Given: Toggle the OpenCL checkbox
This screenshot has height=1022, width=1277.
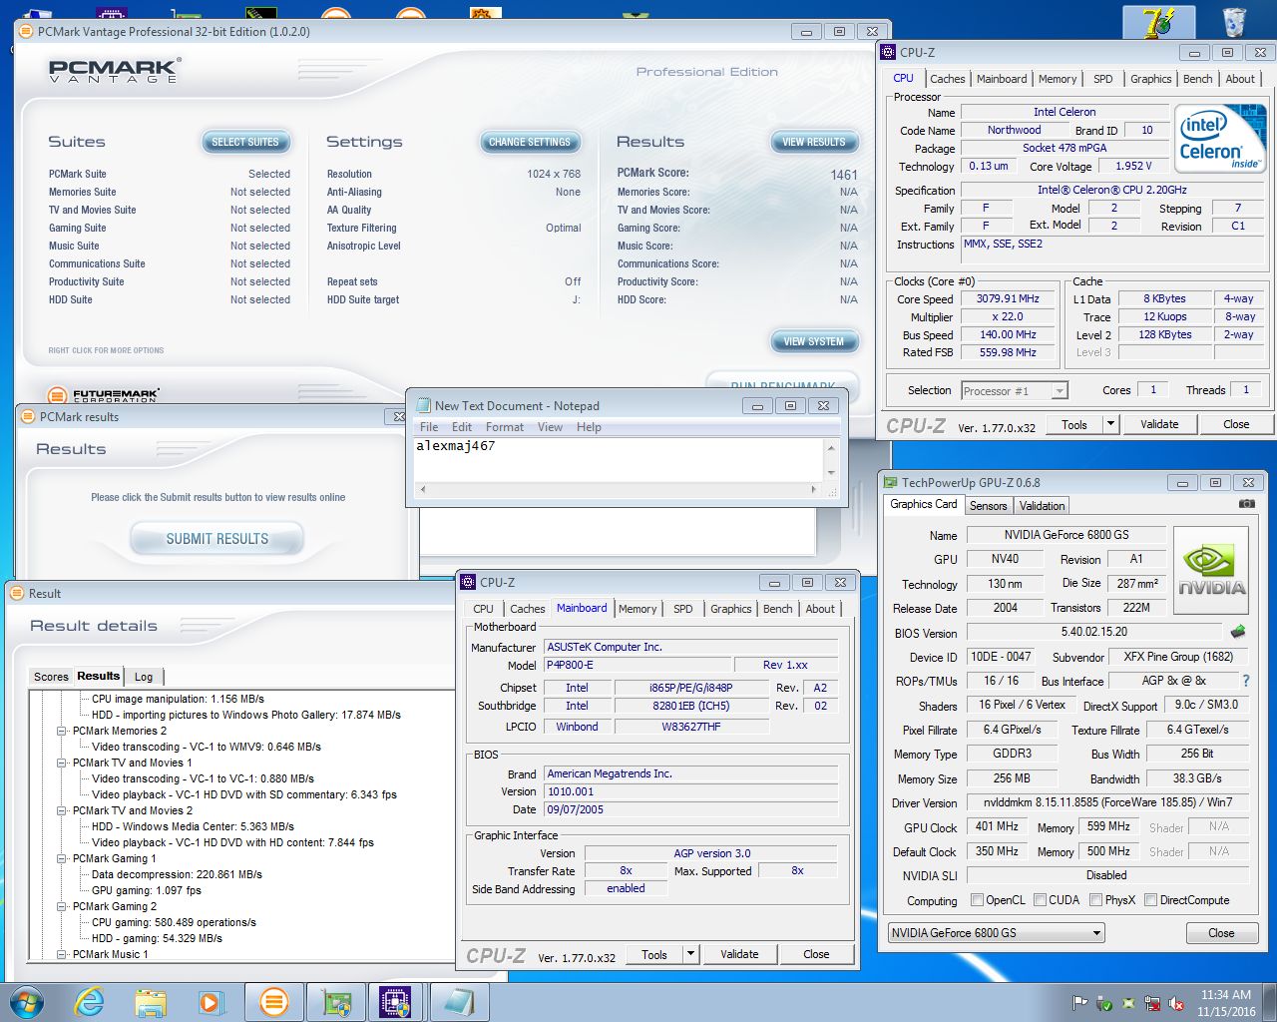Looking at the screenshot, I should click(x=977, y=899).
